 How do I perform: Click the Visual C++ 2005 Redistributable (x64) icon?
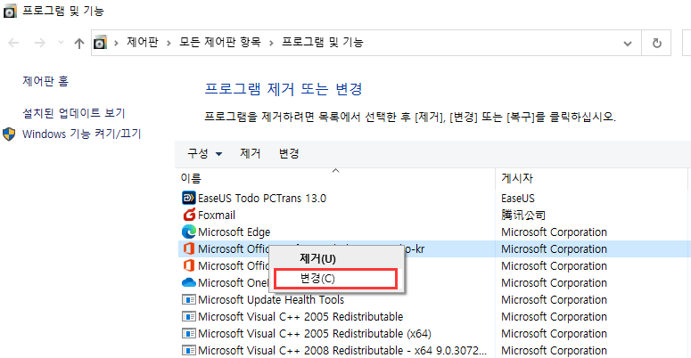[x=189, y=333]
